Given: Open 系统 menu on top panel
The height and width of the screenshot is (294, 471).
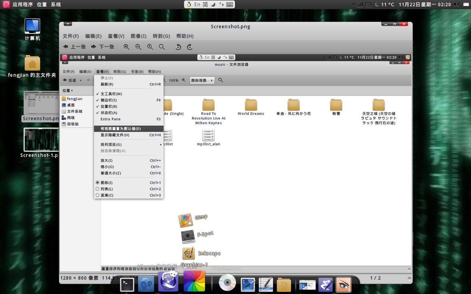Looking at the screenshot, I should point(56,4).
